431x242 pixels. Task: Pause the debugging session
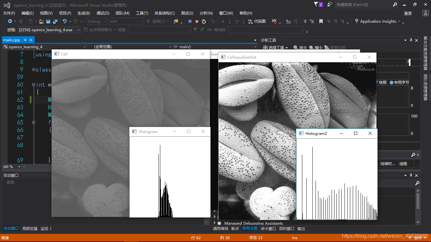click(x=190, y=21)
